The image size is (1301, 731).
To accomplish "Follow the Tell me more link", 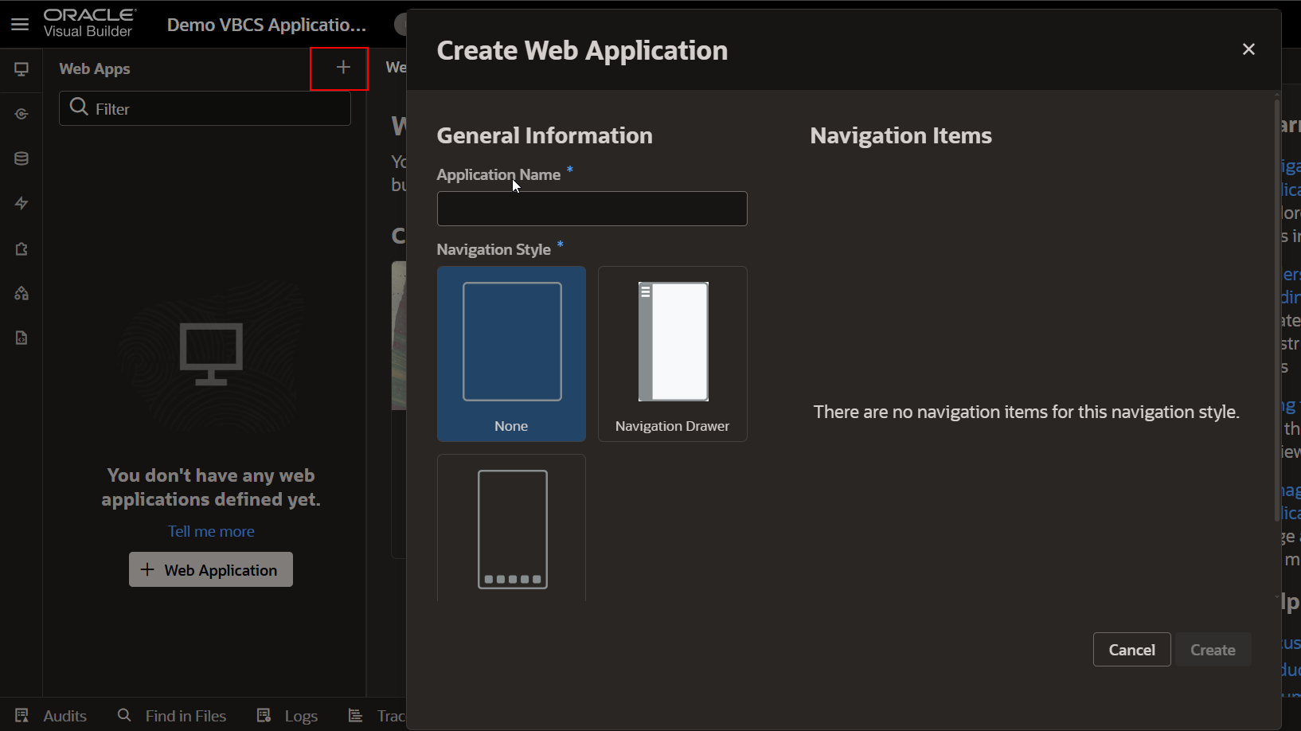I will 211,531.
